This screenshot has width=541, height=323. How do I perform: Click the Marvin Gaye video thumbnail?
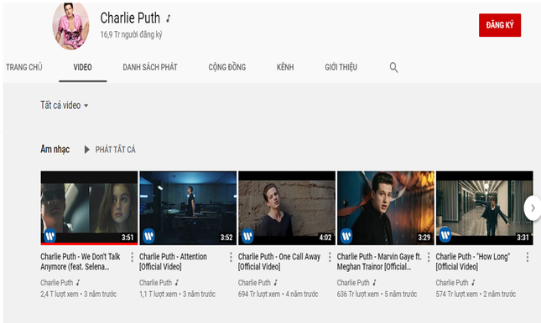386,208
